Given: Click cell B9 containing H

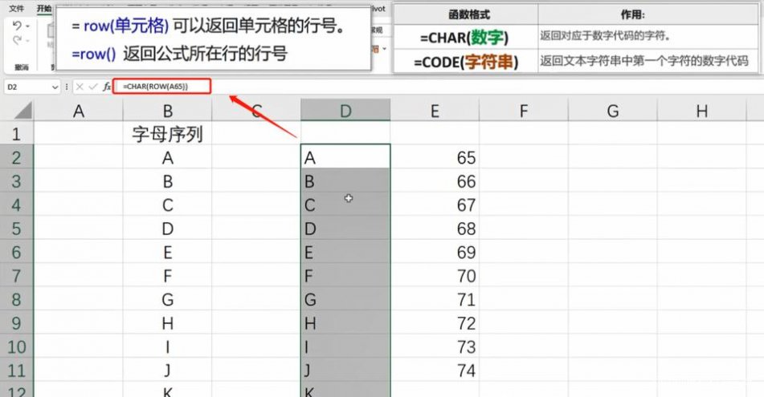Looking at the screenshot, I should (168, 323).
